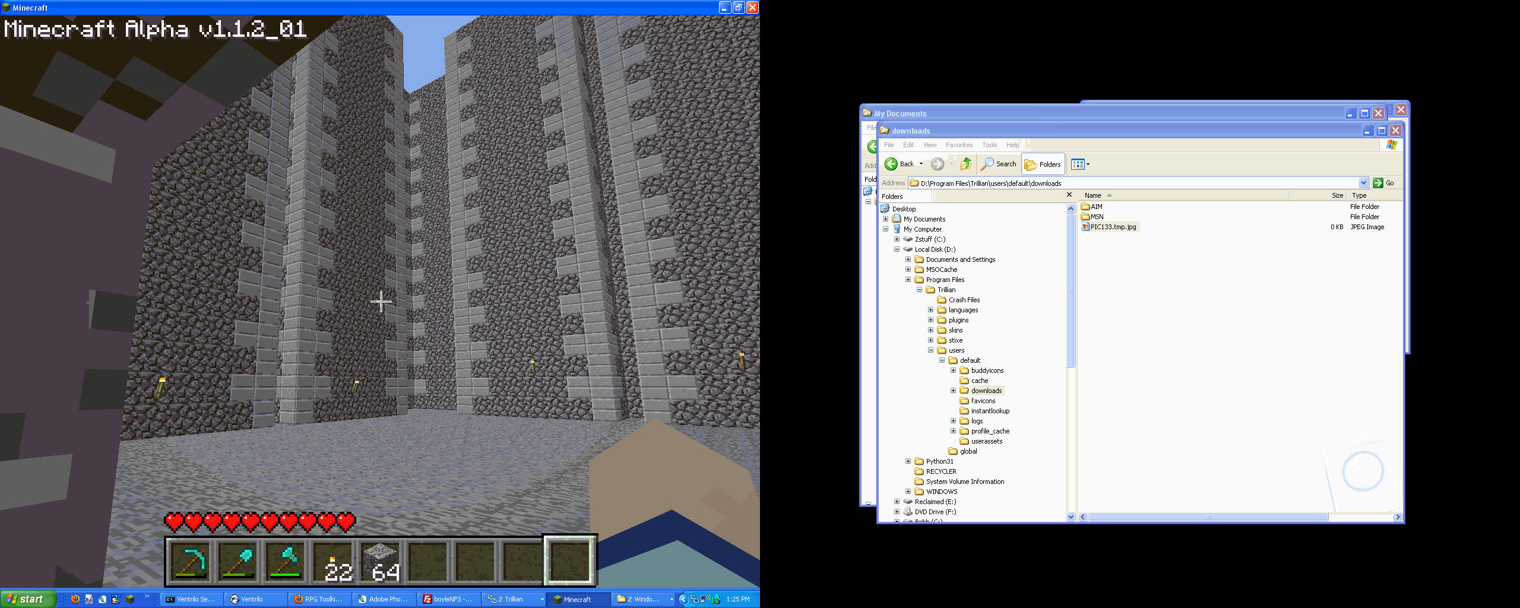
Task: Select the AIM folder
Action: coord(1092,207)
